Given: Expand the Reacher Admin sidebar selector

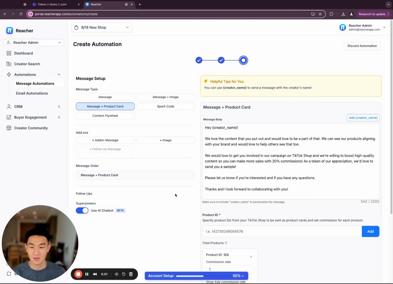Looking at the screenshot, I should 34,42.
